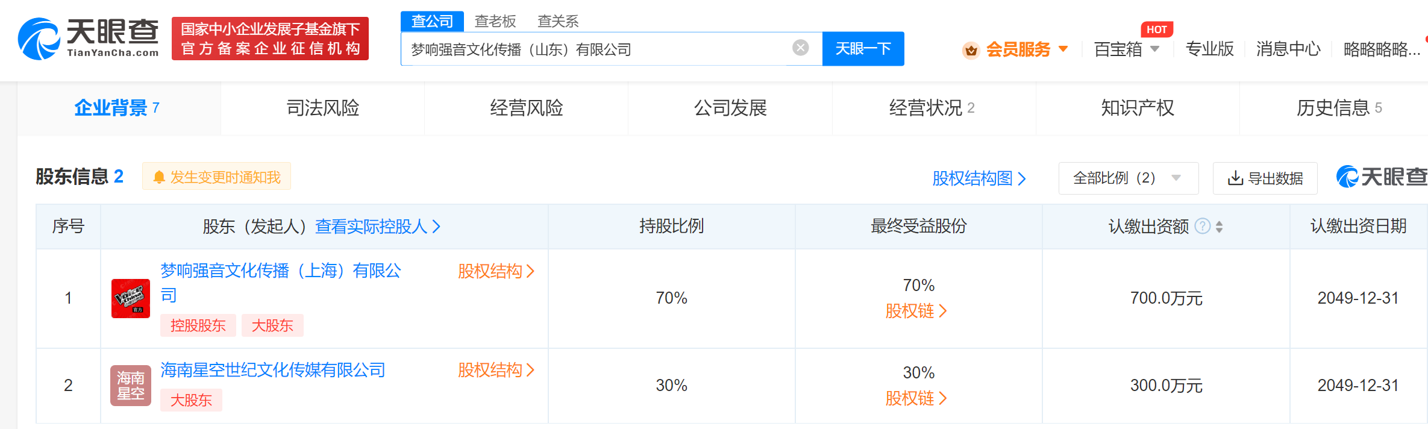
Task: Click the 最终受益股份 column header
Action: click(x=918, y=227)
